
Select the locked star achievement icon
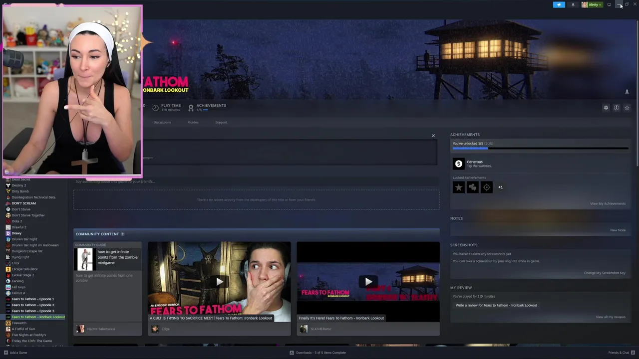458,187
